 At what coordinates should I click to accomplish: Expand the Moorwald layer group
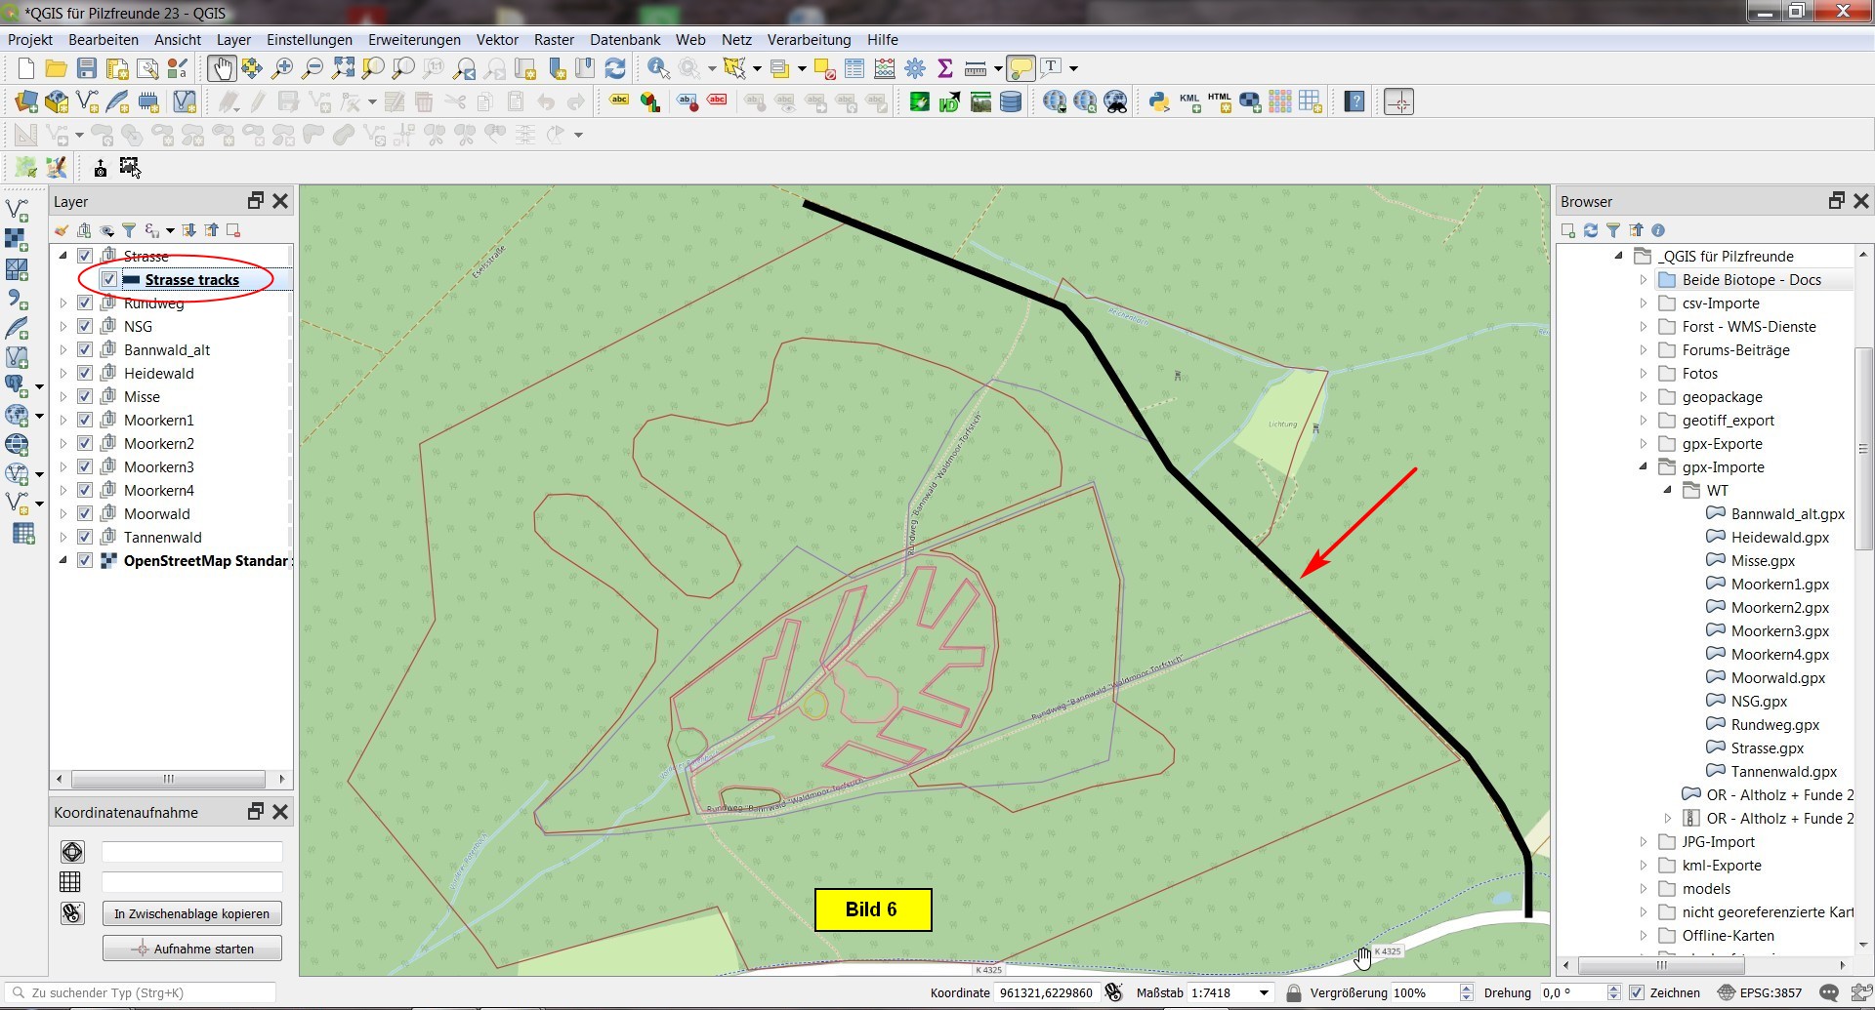tap(63, 513)
